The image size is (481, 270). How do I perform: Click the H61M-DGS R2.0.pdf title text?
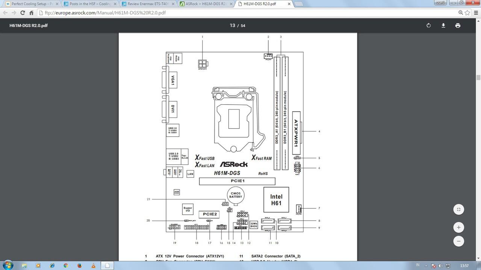pos(29,25)
